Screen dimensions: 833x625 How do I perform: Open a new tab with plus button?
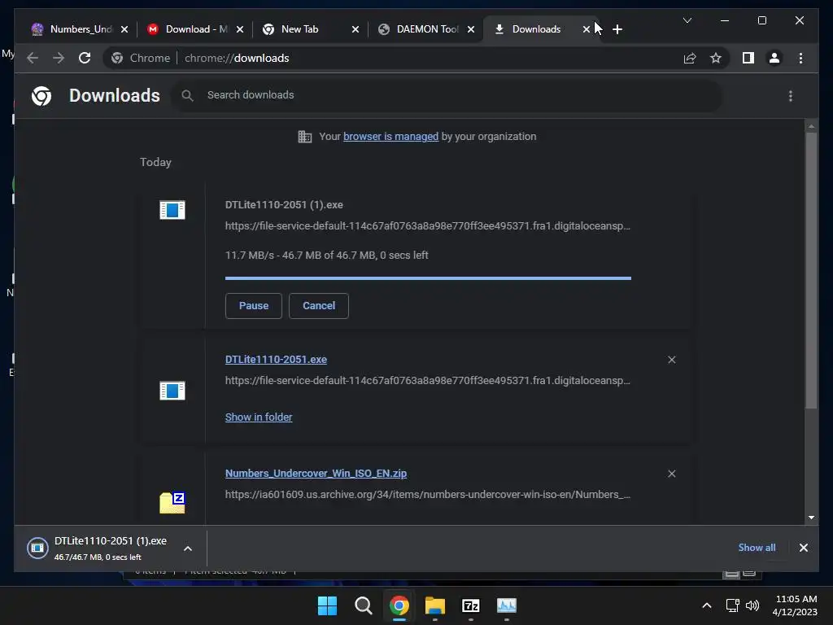[x=617, y=29]
